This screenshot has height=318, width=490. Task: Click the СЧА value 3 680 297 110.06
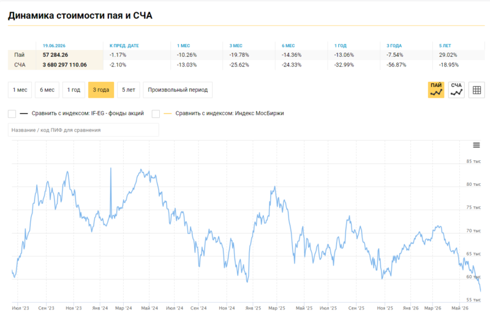pos(65,65)
